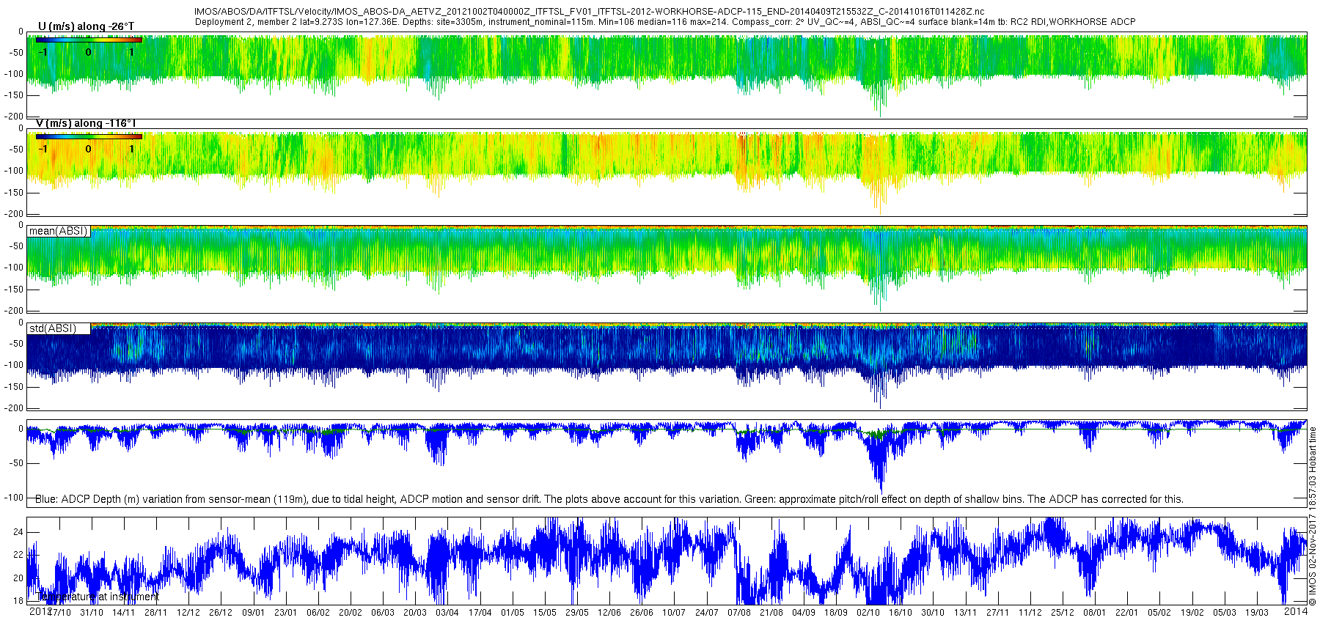Click the 17/04 date tick label
The width and height of the screenshot is (1320, 623).
click(x=480, y=613)
